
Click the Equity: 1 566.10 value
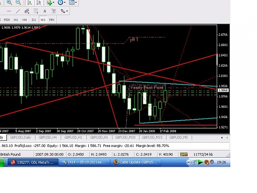pyautogui.click(x=60, y=146)
